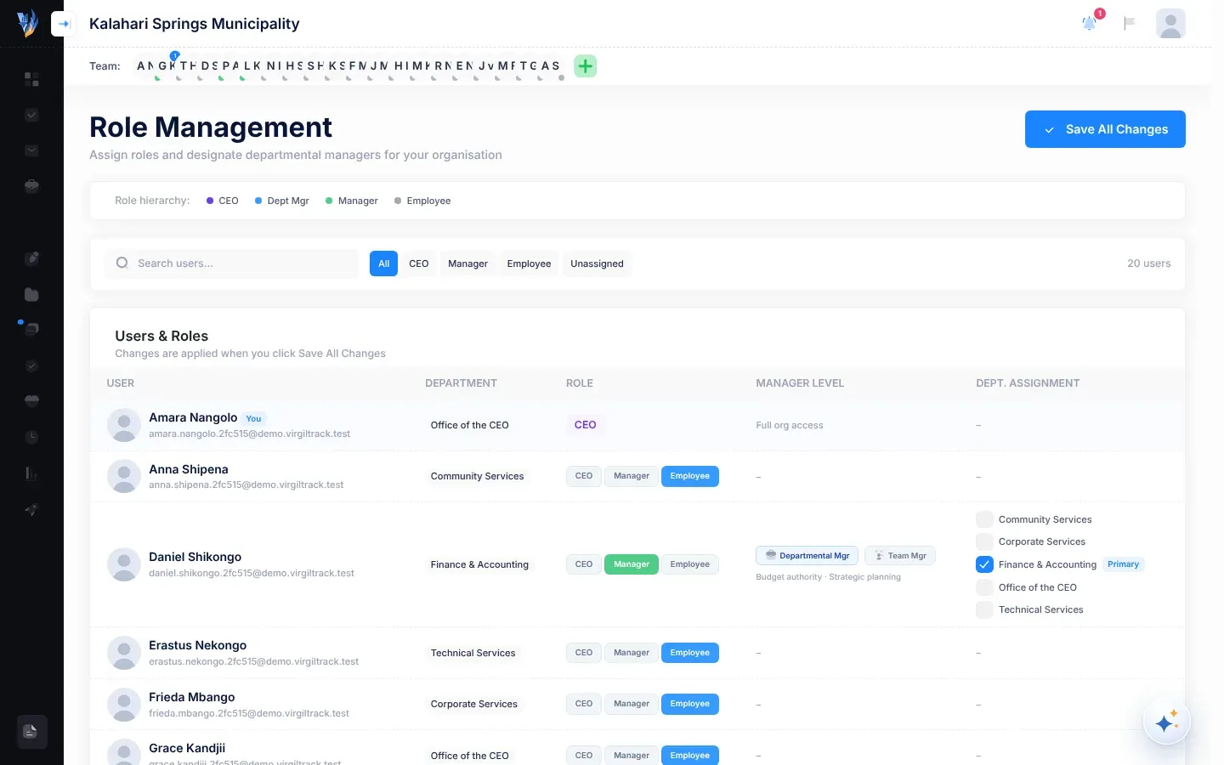
Task: Set Grace Kandjii role to Manager
Action: click(632, 755)
